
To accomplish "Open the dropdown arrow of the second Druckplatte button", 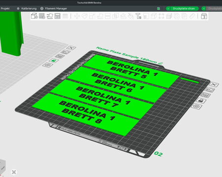I will pos(204,8).
